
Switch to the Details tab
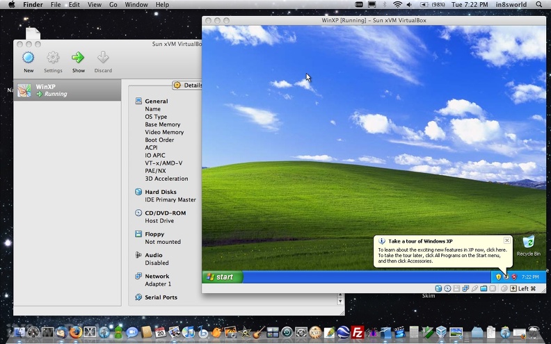pyautogui.click(x=189, y=85)
